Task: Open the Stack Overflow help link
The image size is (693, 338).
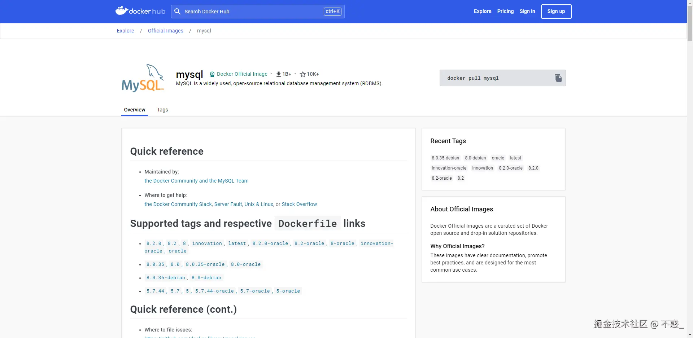Action: pyautogui.click(x=299, y=204)
